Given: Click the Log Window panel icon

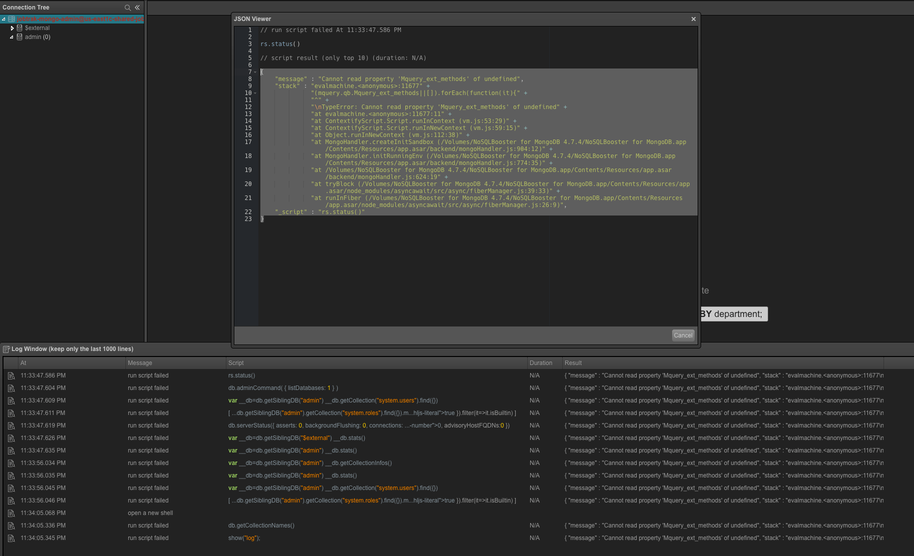Looking at the screenshot, I should tap(6, 348).
